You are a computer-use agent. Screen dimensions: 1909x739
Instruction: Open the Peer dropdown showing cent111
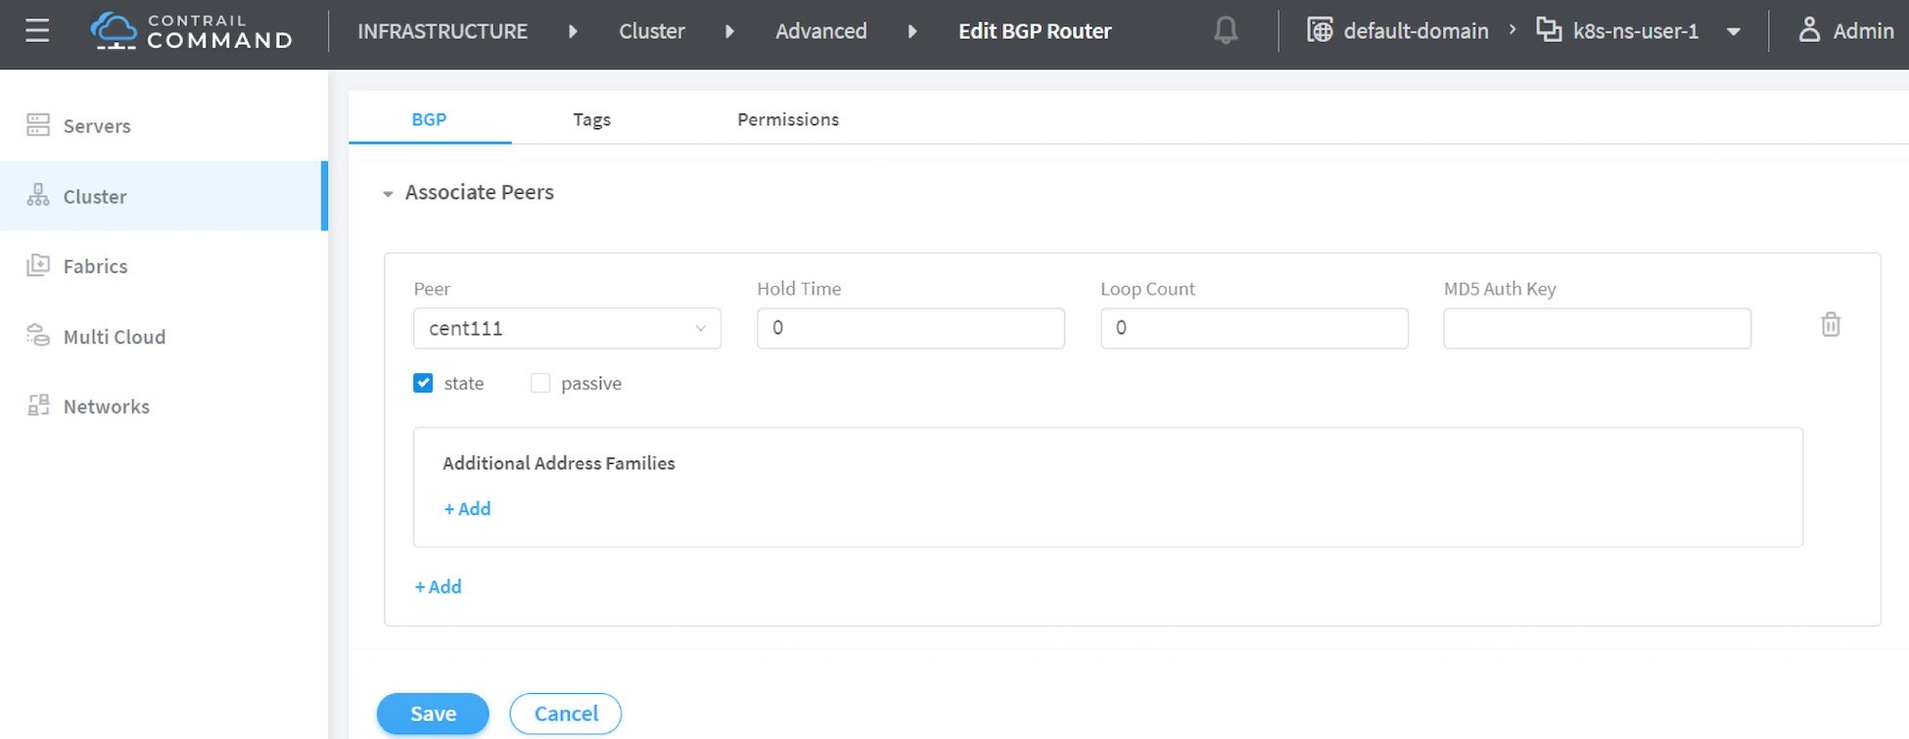(x=568, y=328)
